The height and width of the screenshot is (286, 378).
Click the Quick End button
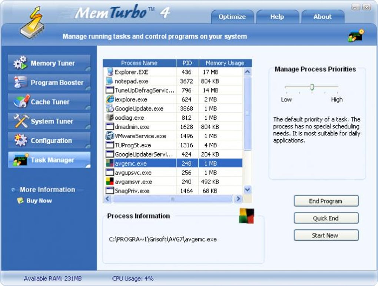click(326, 218)
